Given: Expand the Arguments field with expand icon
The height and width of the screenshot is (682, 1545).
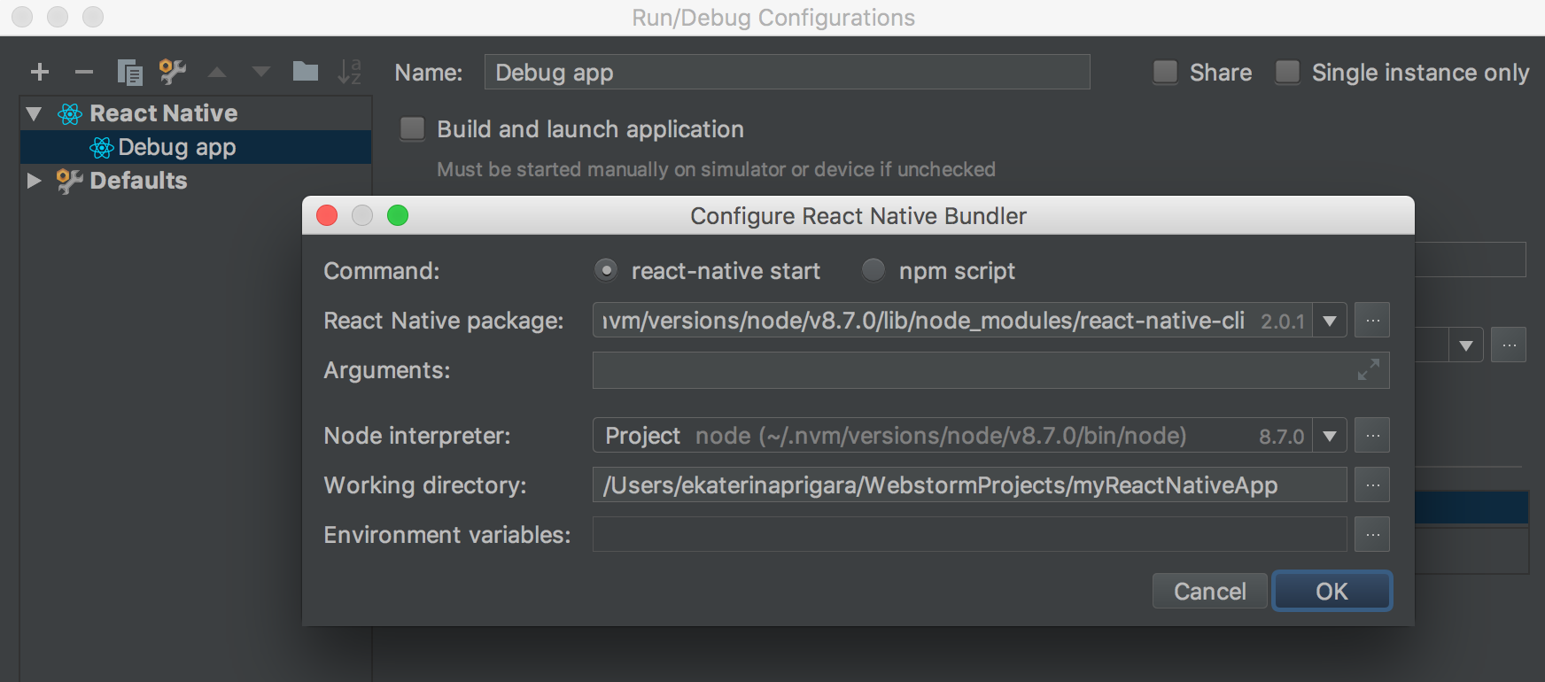Looking at the screenshot, I should pyautogui.click(x=1369, y=370).
